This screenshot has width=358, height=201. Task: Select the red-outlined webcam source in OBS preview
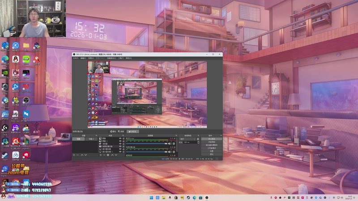99,67
